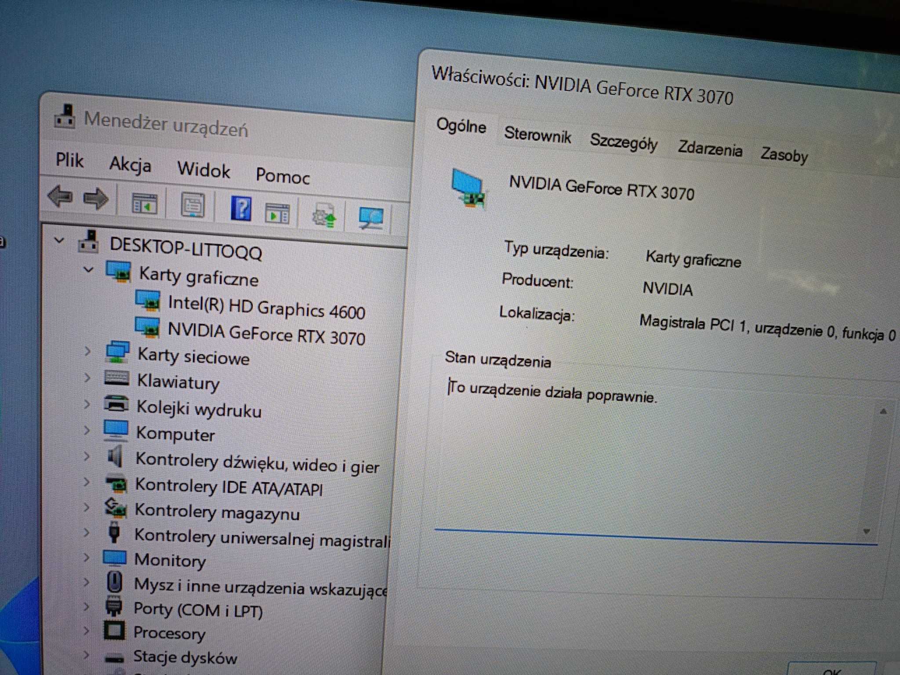This screenshot has height=675, width=900.
Task: Click the blue Help question mark icon
Action: point(241,209)
